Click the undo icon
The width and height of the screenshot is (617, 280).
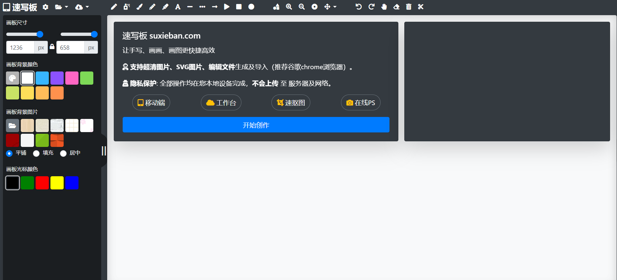(358, 7)
